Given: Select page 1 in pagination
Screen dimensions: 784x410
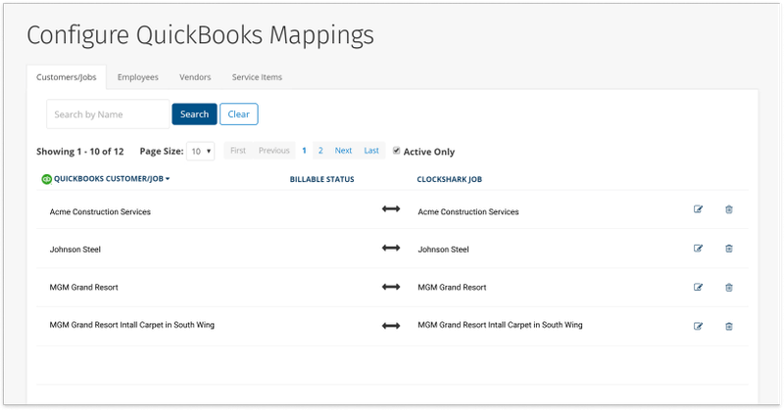Looking at the screenshot, I should (304, 151).
